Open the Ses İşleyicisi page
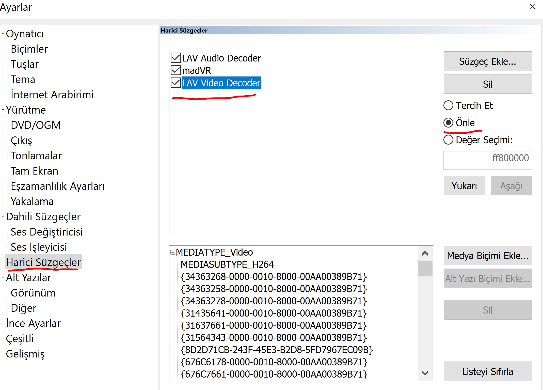543x390 pixels. tap(39, 247)
